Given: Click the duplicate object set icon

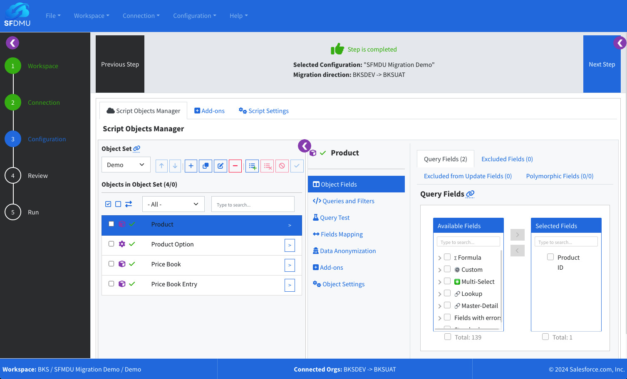Looking at the screenshot, I should click(206, 166).
